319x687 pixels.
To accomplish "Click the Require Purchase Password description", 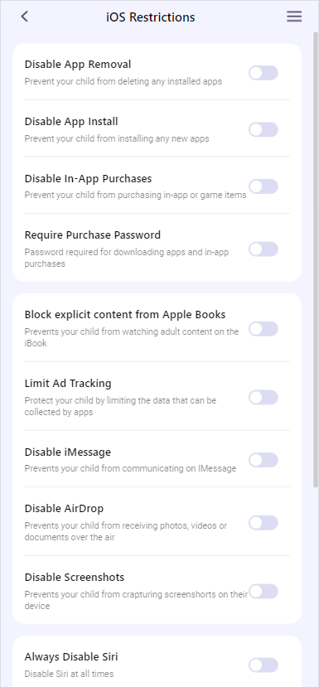I will click(127, 258).
